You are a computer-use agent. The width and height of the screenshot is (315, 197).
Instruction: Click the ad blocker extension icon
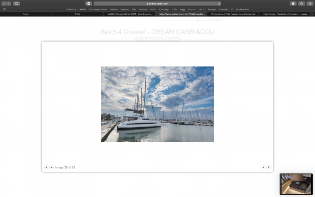[x=89, y=4]
